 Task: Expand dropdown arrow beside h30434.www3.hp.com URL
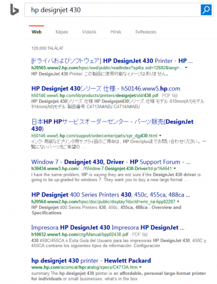(x=175, y=168)
